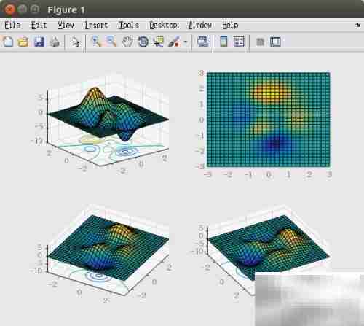This screenshot has height=326, width=364.
Task: Open the Tools menu
Action: click(x=129, y=26)
